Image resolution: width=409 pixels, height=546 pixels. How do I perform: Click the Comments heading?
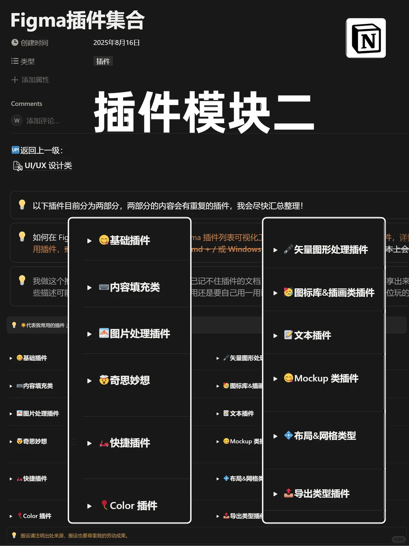(x=27, y=104)
